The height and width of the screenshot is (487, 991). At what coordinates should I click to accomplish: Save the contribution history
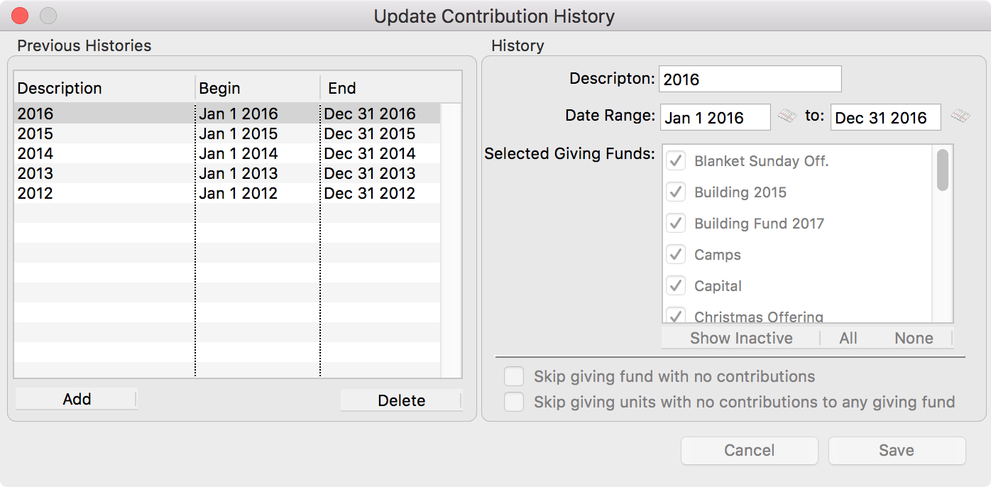click(897, 450)
